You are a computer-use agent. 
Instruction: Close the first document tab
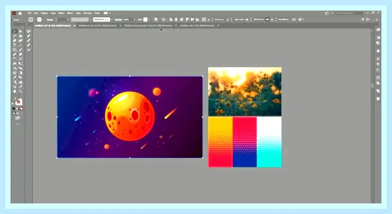click(x=75, y=25)
